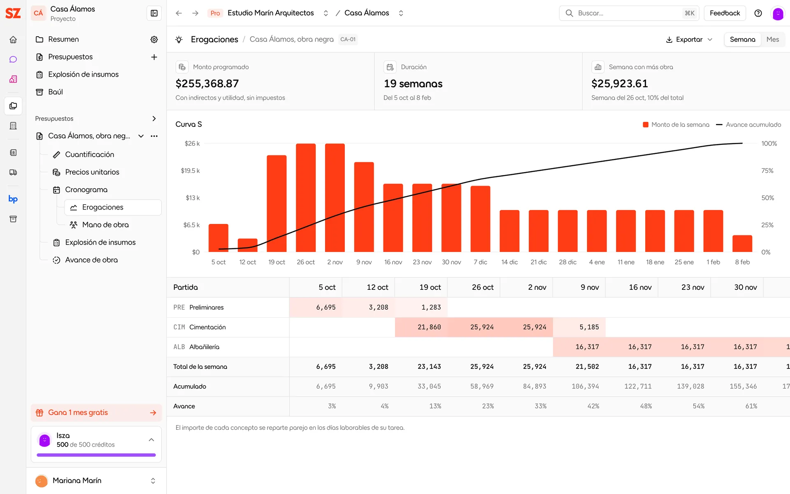This screenshot has width=790, height=494.
Task: Open the chat bubble icon in left rail
Action: pos(13,59)
